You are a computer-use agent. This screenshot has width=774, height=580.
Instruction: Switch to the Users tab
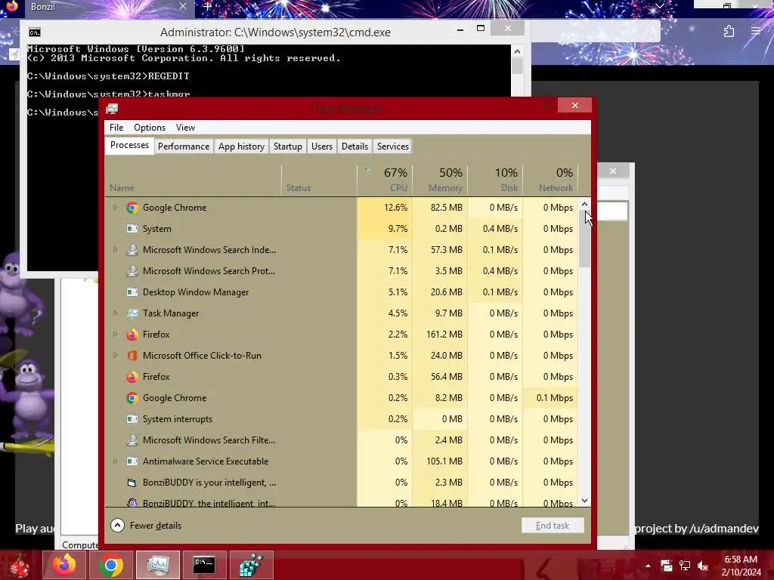tap(322, 147)
